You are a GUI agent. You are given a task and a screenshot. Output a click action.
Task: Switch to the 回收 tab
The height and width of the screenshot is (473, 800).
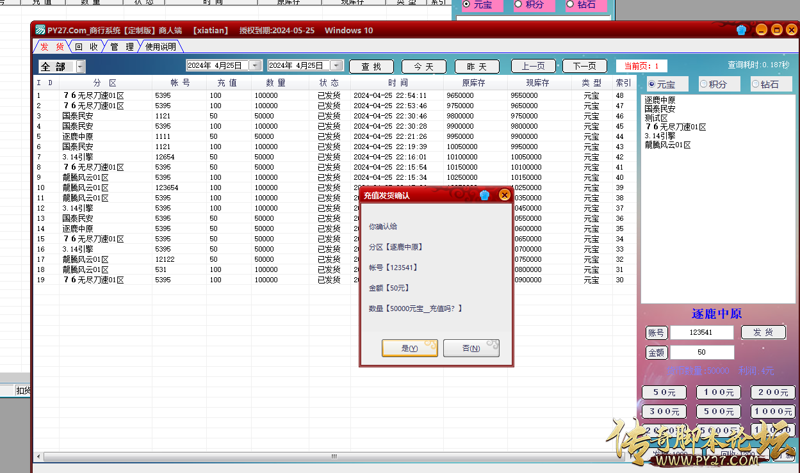click(x=86, y=47)
